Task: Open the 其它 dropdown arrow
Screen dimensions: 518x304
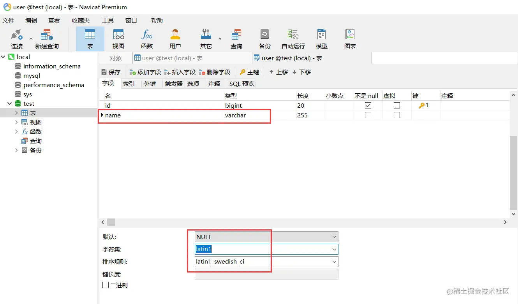Action: [x=220, y=39]
